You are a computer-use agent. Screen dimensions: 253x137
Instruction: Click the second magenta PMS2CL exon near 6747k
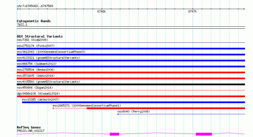pos(204,134)
